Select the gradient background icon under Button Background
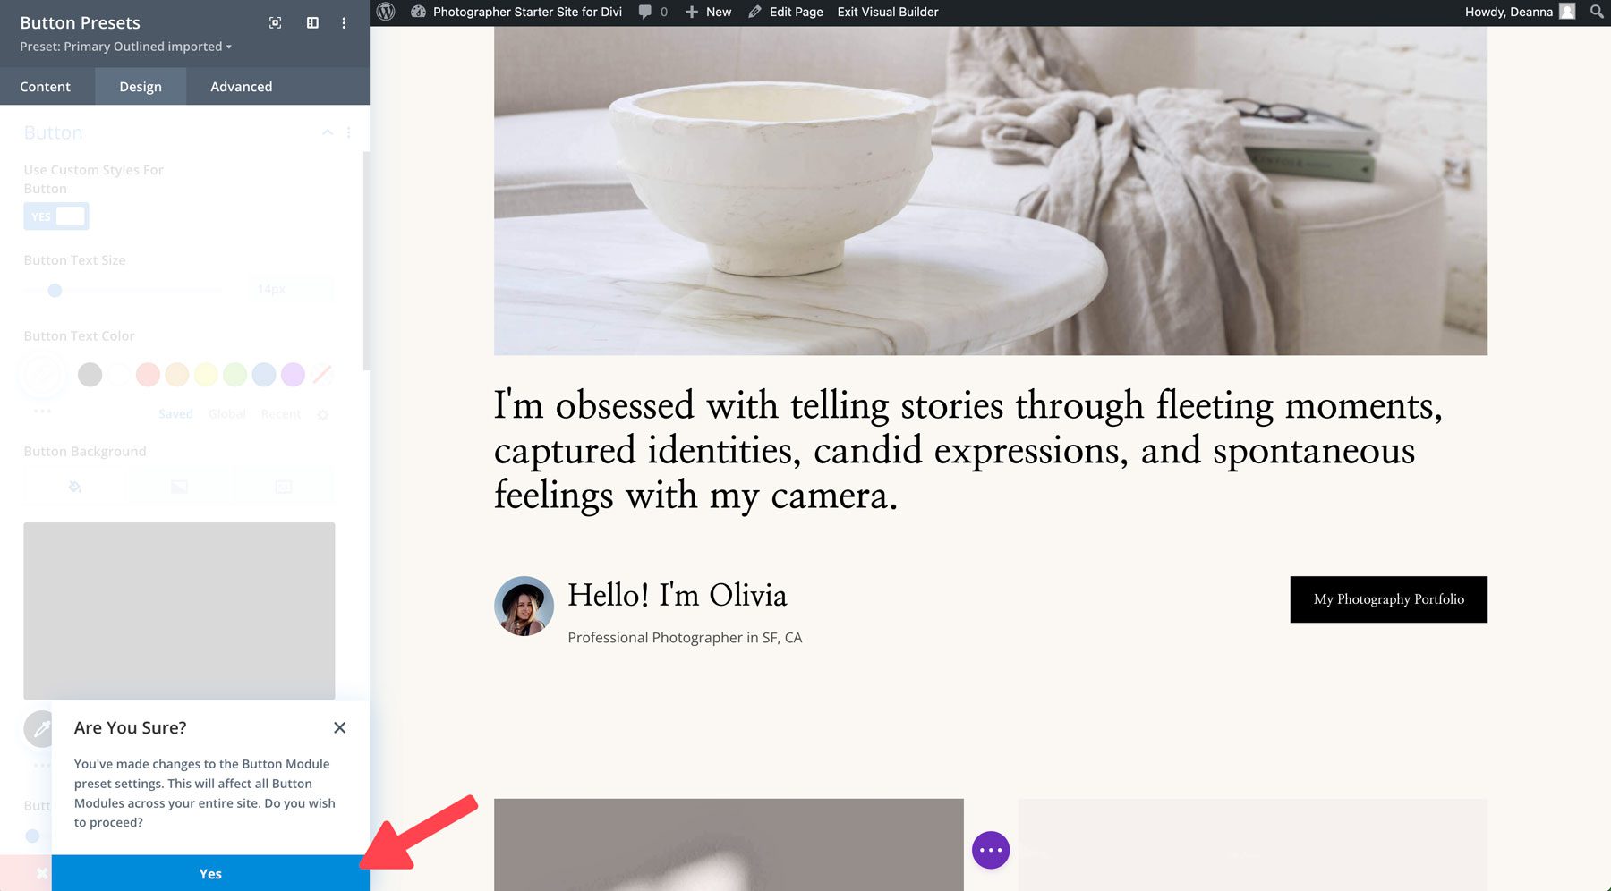 coord(179,487)
